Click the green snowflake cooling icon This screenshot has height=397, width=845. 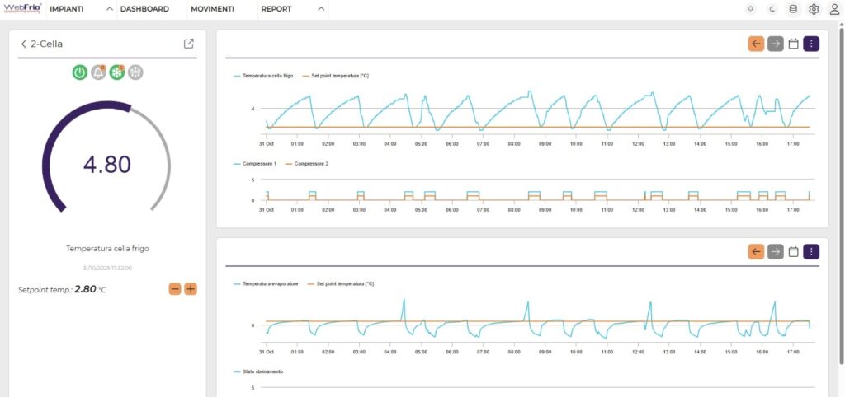click(117, 72)
